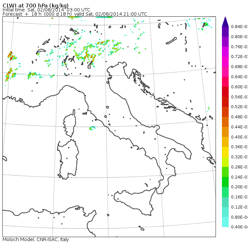Select the 0.28E-03 colorbar label
The image size is (248, 244).
(240, 167)
